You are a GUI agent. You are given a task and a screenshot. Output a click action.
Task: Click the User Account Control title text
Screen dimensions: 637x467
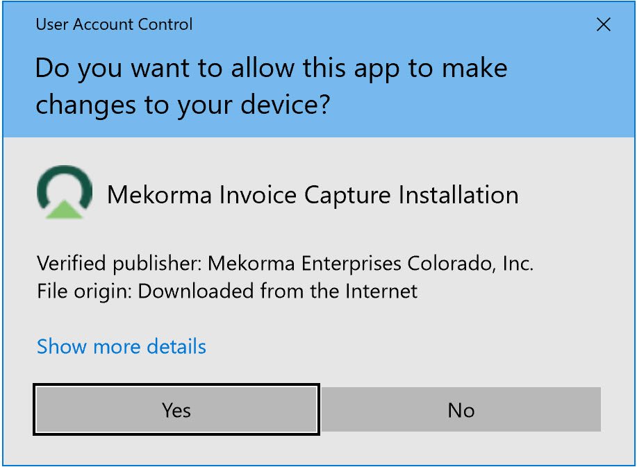[x=114, y=25]
